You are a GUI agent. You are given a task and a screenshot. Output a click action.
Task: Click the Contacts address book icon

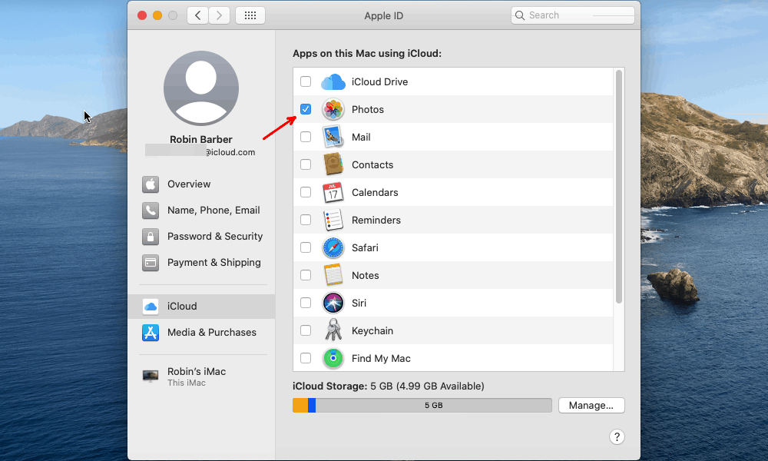pyautogui.click(x=333, y=164)
